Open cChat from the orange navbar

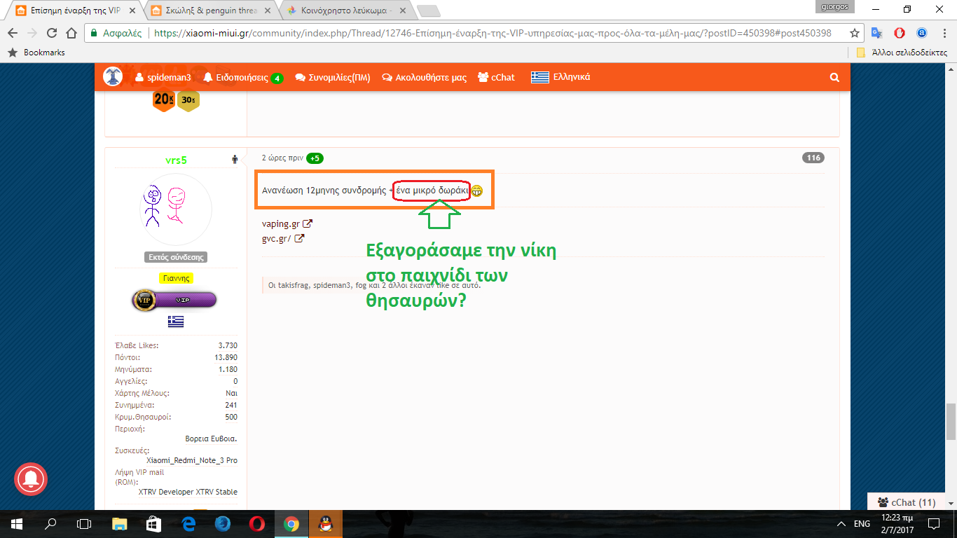tap(496, 78)
